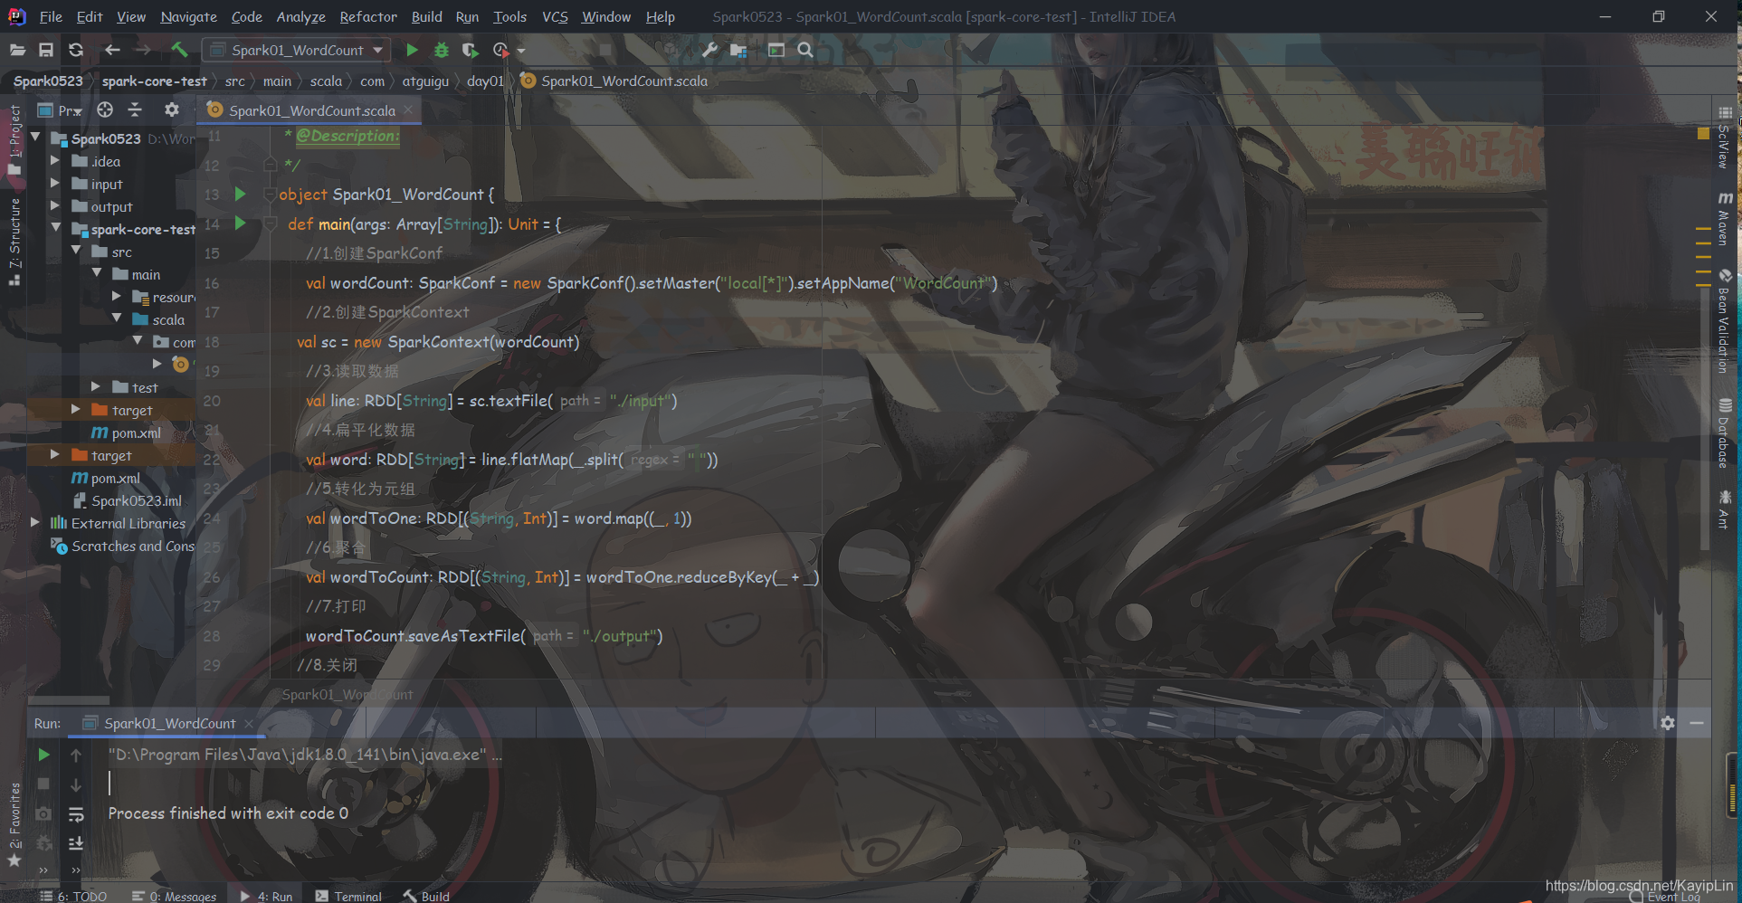Collapse the src directory
This screenshot has height=903, width=1742.
(77, 252)
